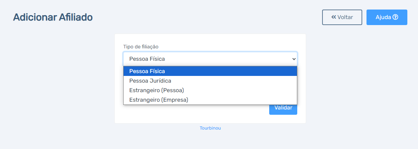Follow the Tourbinou link below the card

coord(210,128)
